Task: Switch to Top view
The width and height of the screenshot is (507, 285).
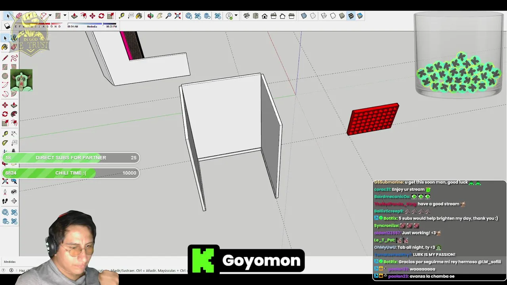Action: 255,16
